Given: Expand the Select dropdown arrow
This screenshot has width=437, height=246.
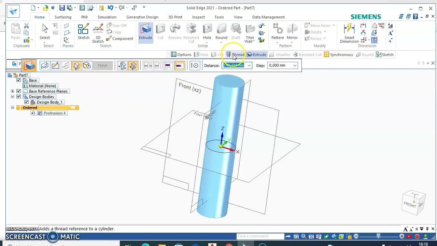Looking at the screenshot, I should 45,42.
